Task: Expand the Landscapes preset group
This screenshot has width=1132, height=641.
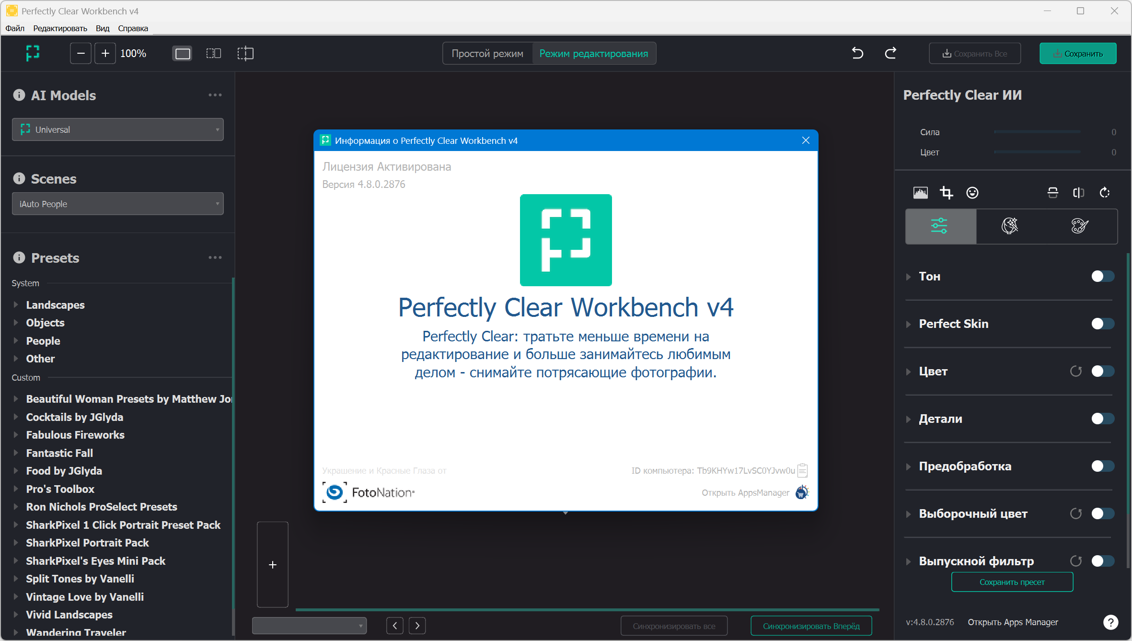Action: point(55,305)
